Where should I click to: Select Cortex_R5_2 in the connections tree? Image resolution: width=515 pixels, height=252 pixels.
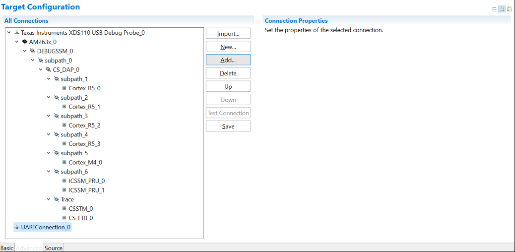point(84,126)
